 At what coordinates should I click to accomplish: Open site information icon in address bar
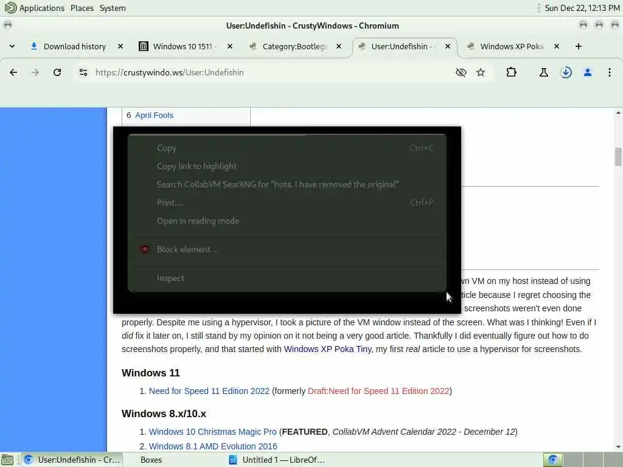[83, 72]
